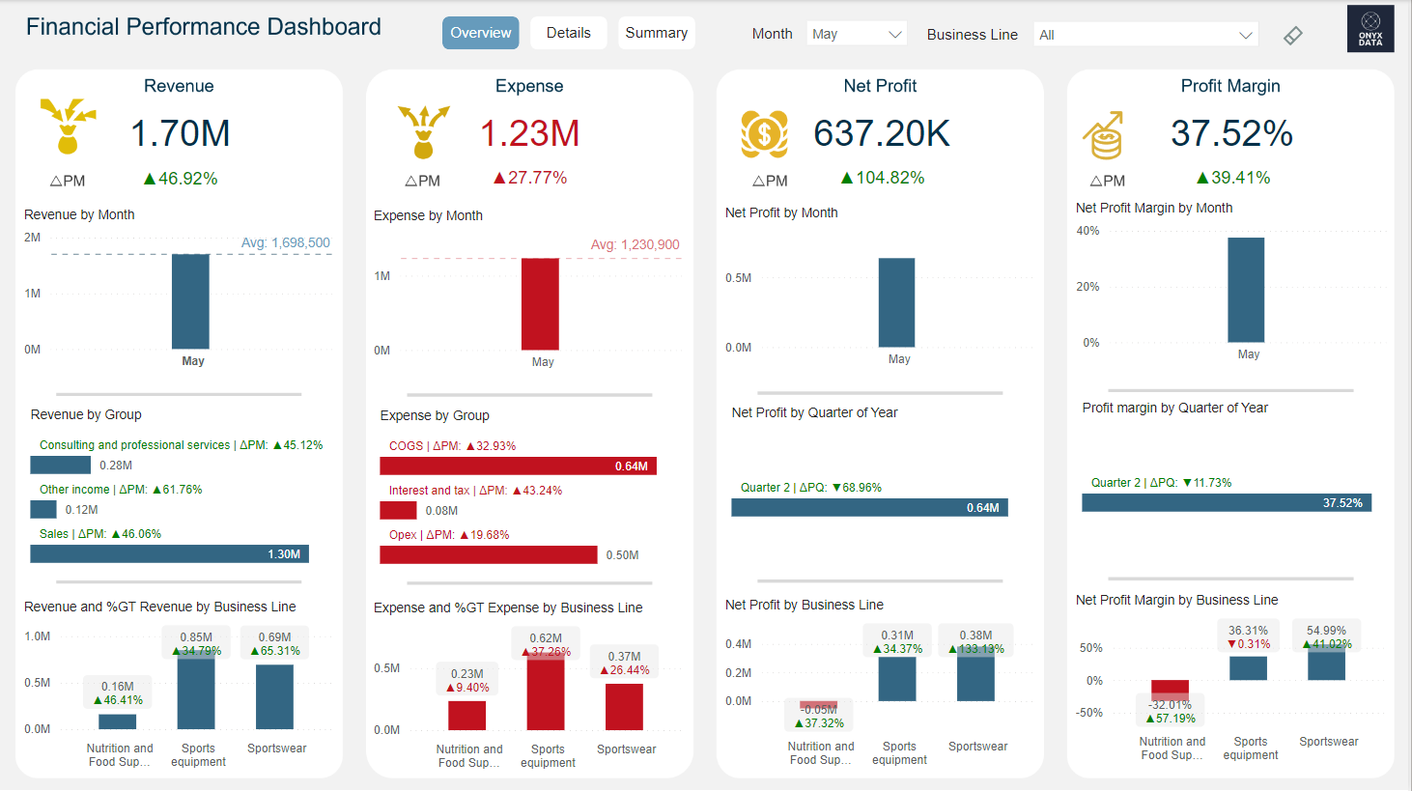Click Sportswear bar in Revenue by Business Line

tap(275, 696)
